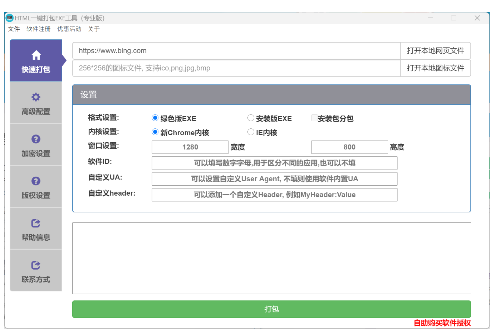Click the window width 宽度 input field
The image size is (495, 334).
(190, 147)
